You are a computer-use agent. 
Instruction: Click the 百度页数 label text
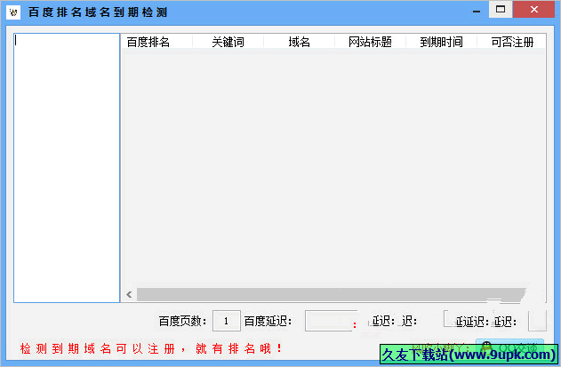[182, 321]
